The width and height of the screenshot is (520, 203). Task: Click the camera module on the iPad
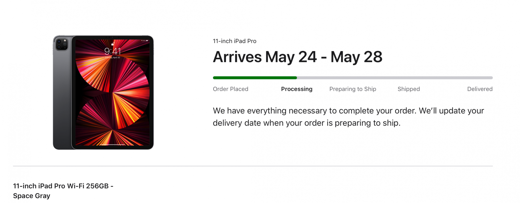tap(62, 44)
